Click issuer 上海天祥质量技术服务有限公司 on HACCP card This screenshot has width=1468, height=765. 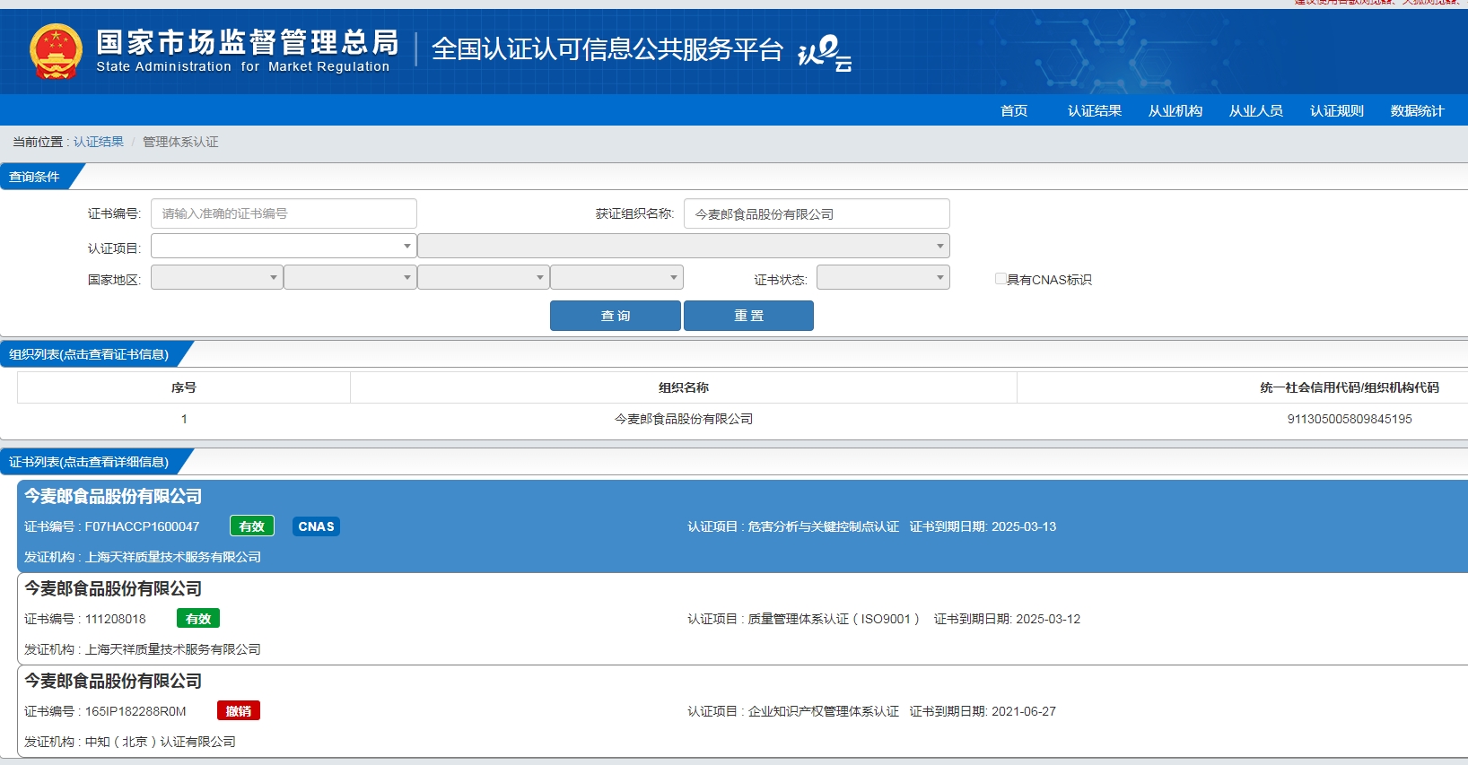tap(173, 557)
